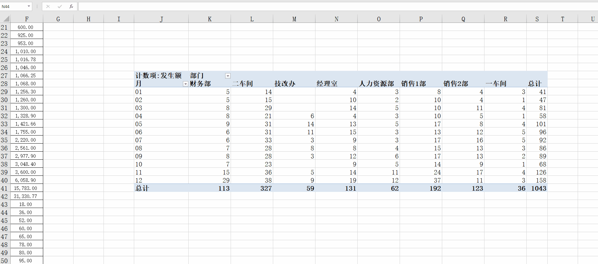Viewport: 598px width, 264px height.
Task: Expand the 月 row filter dropdown
Action: (x=185, y=84)
